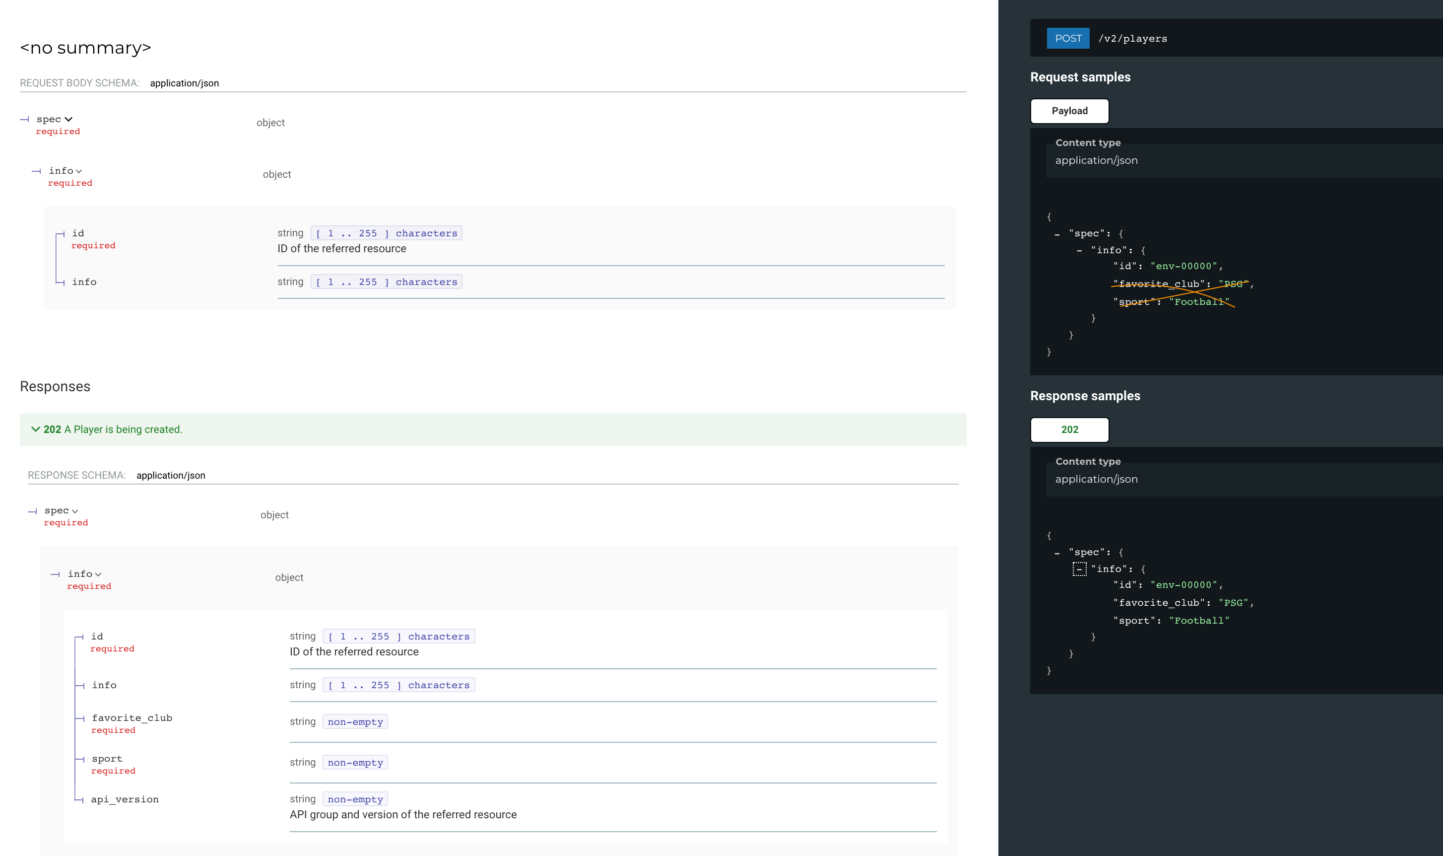Viewport: 1443px width, 856px height.
Task: Select the Payload request sample tab
Action: click(1069, 111)
